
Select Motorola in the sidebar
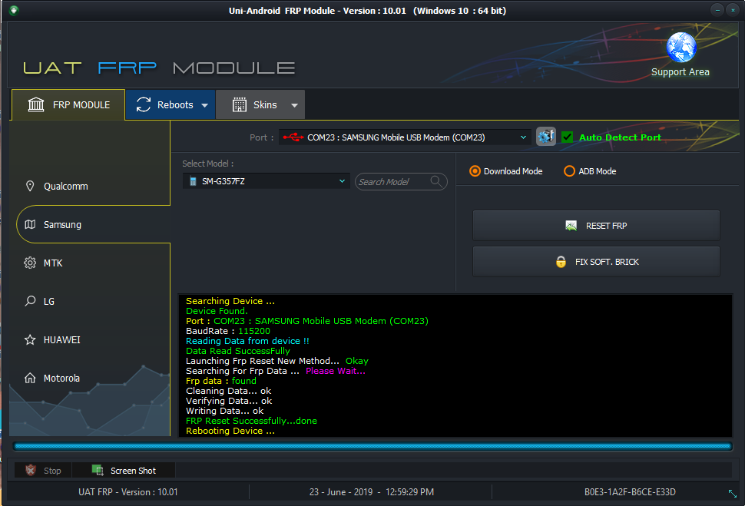point(90,378)
